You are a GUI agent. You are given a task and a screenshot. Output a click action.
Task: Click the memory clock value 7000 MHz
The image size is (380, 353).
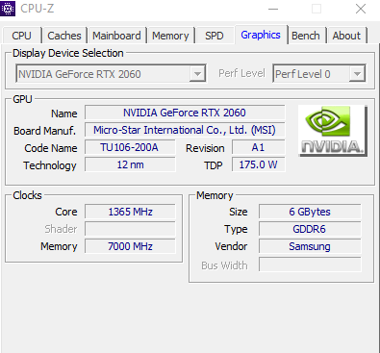130,246
